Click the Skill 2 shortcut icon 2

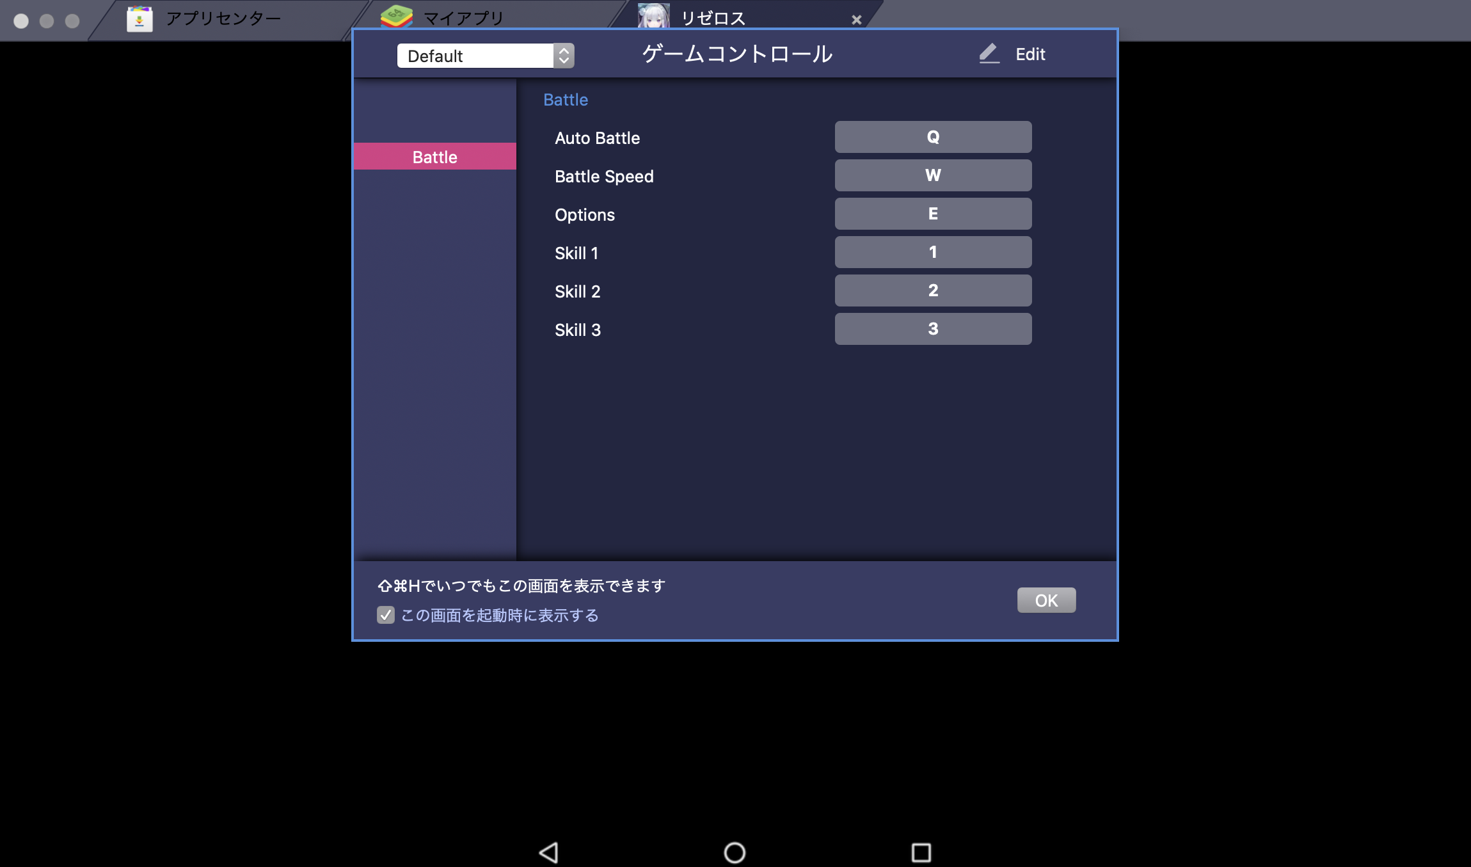tap(932, 290)
